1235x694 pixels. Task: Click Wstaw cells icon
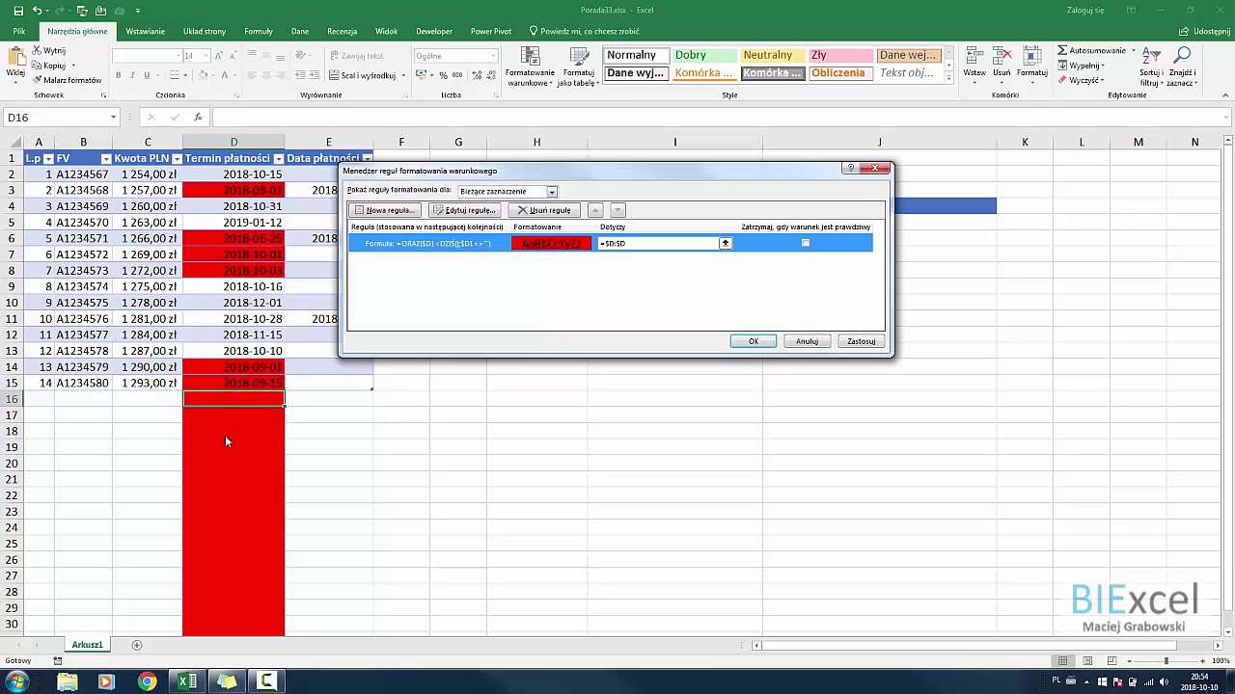tap(974, 56)
